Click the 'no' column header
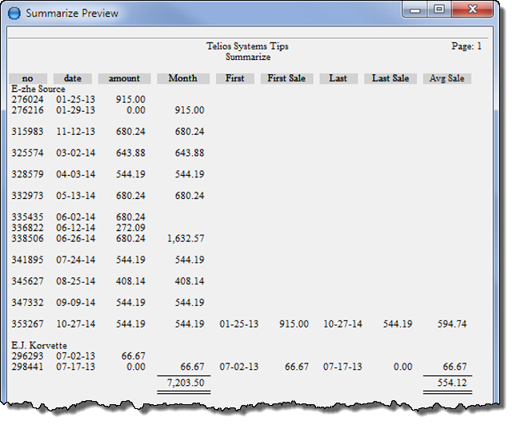This screenshot has height=425, width=512. [x=29, y=78]
